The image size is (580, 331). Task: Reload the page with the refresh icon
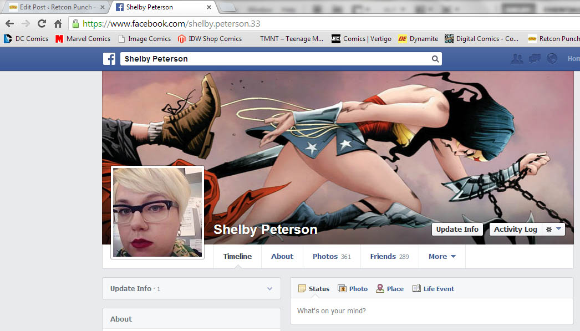(x=42, y=24)
